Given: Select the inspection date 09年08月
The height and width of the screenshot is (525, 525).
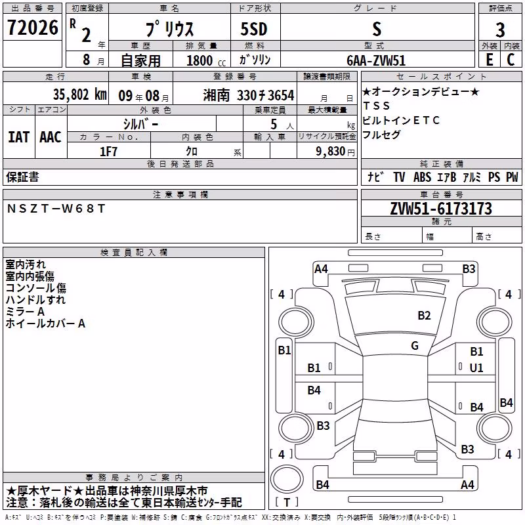Looking at the screenshot, I should (x=144, y=96).
